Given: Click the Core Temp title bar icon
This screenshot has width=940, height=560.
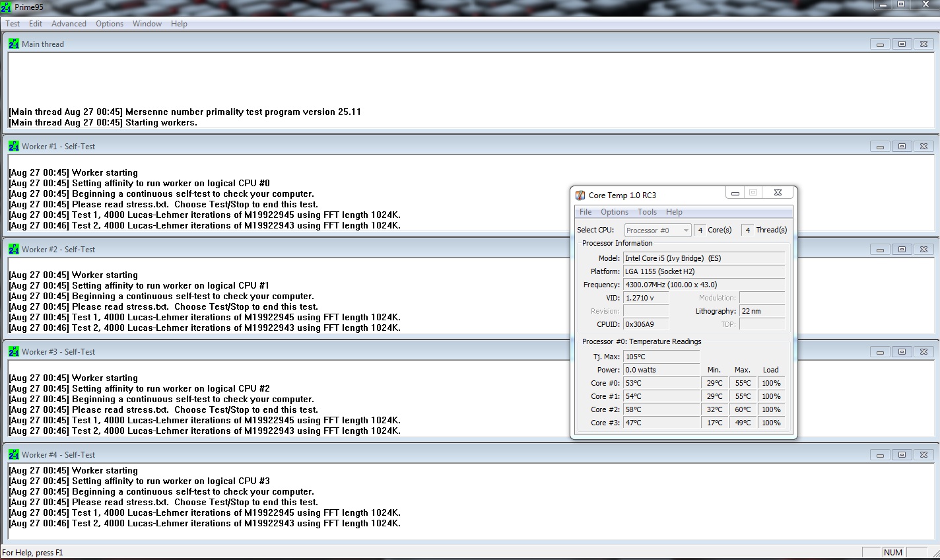Looking at the screenshot, I should point(580,195).
